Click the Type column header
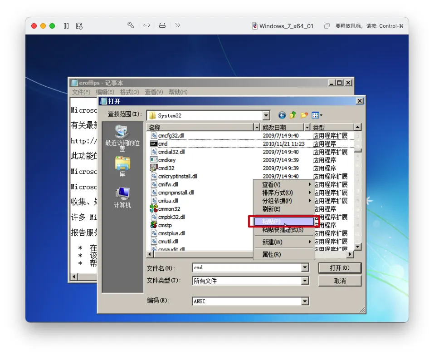The height and width of the screenshot is (356, 434). pos(333,127)
